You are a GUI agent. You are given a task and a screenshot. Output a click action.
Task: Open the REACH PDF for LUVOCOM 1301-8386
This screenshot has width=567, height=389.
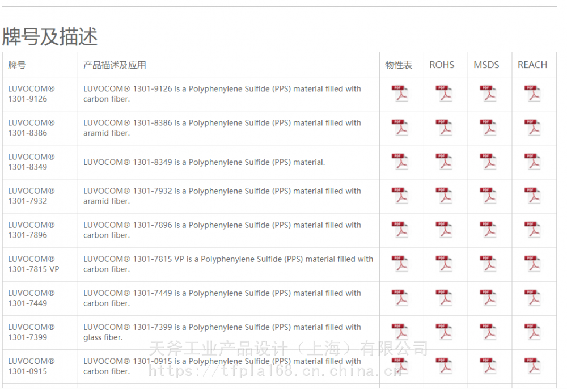coord(532,128)
